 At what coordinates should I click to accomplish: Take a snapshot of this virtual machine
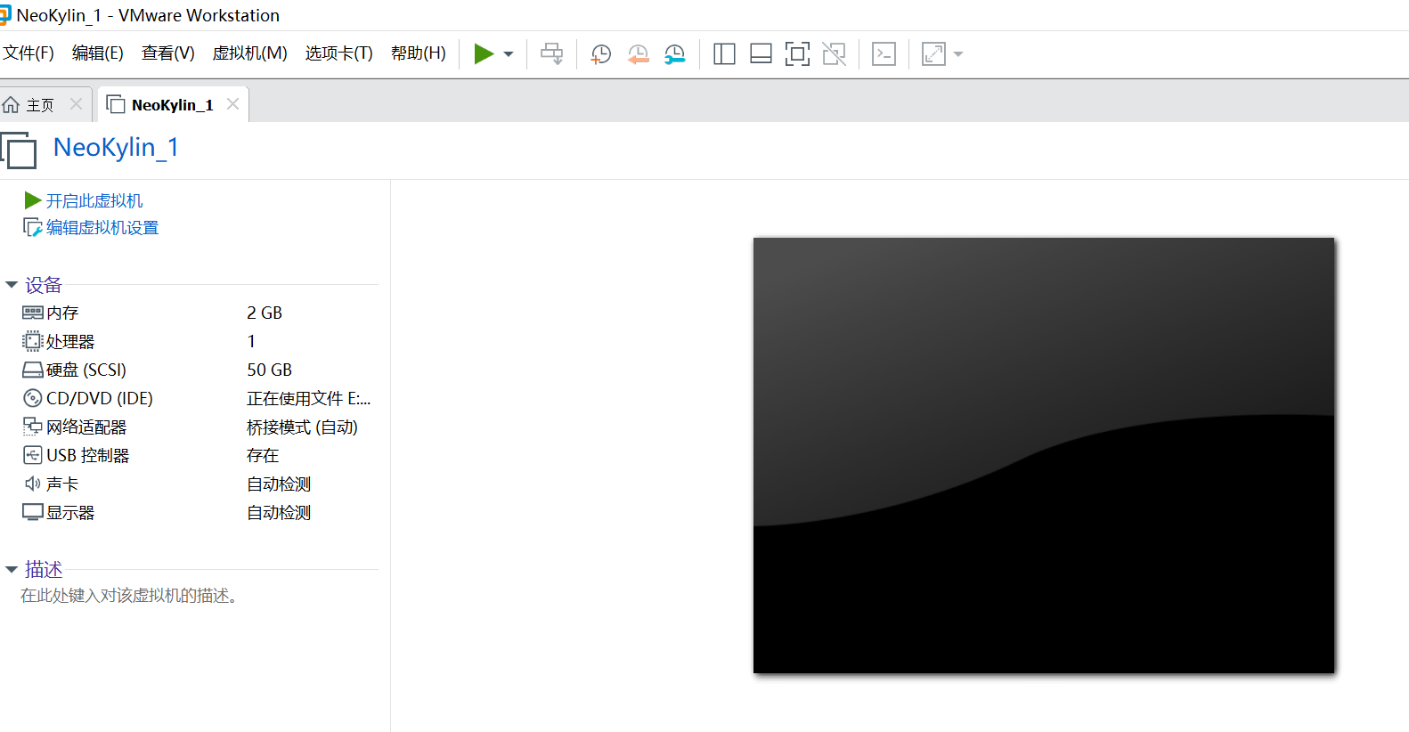tap(601, 54)
